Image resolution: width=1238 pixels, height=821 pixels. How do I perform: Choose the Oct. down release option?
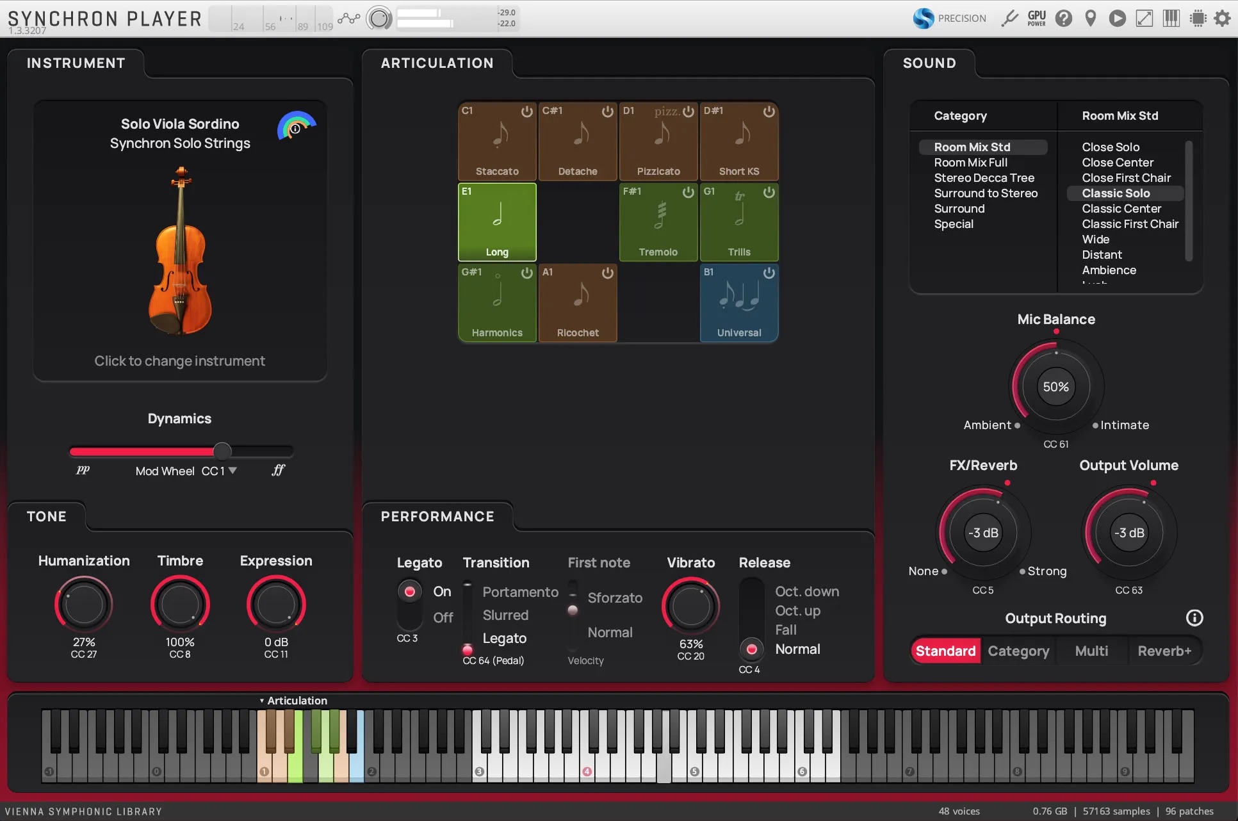tap(807, 591)
